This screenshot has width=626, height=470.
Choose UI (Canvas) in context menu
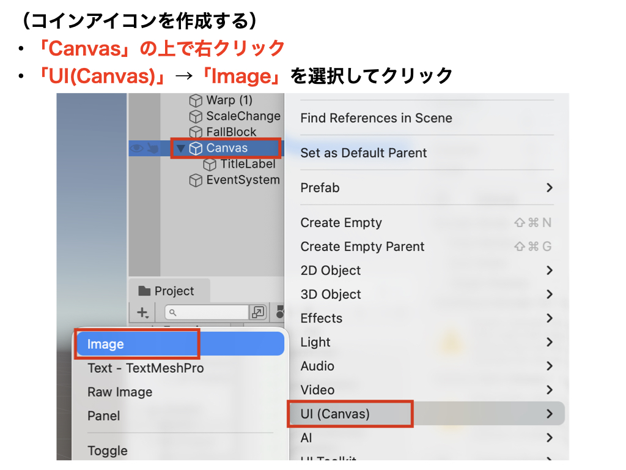coord(335,414)
